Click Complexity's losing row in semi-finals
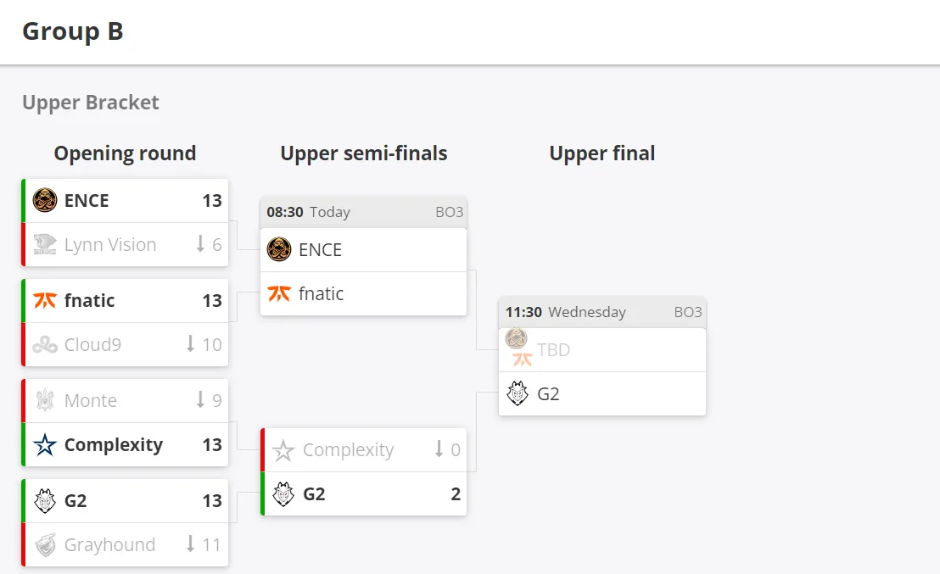Image resolution: width=940 pixels, height=574 pixels. [x=363, y=449]
